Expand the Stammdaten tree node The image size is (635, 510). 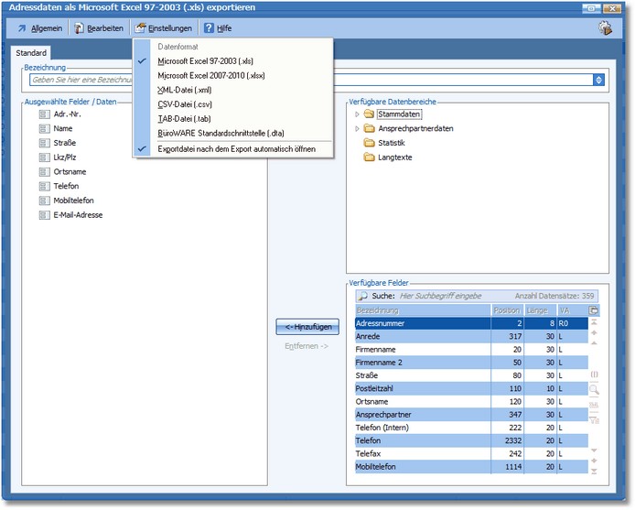tap(357, 114)
